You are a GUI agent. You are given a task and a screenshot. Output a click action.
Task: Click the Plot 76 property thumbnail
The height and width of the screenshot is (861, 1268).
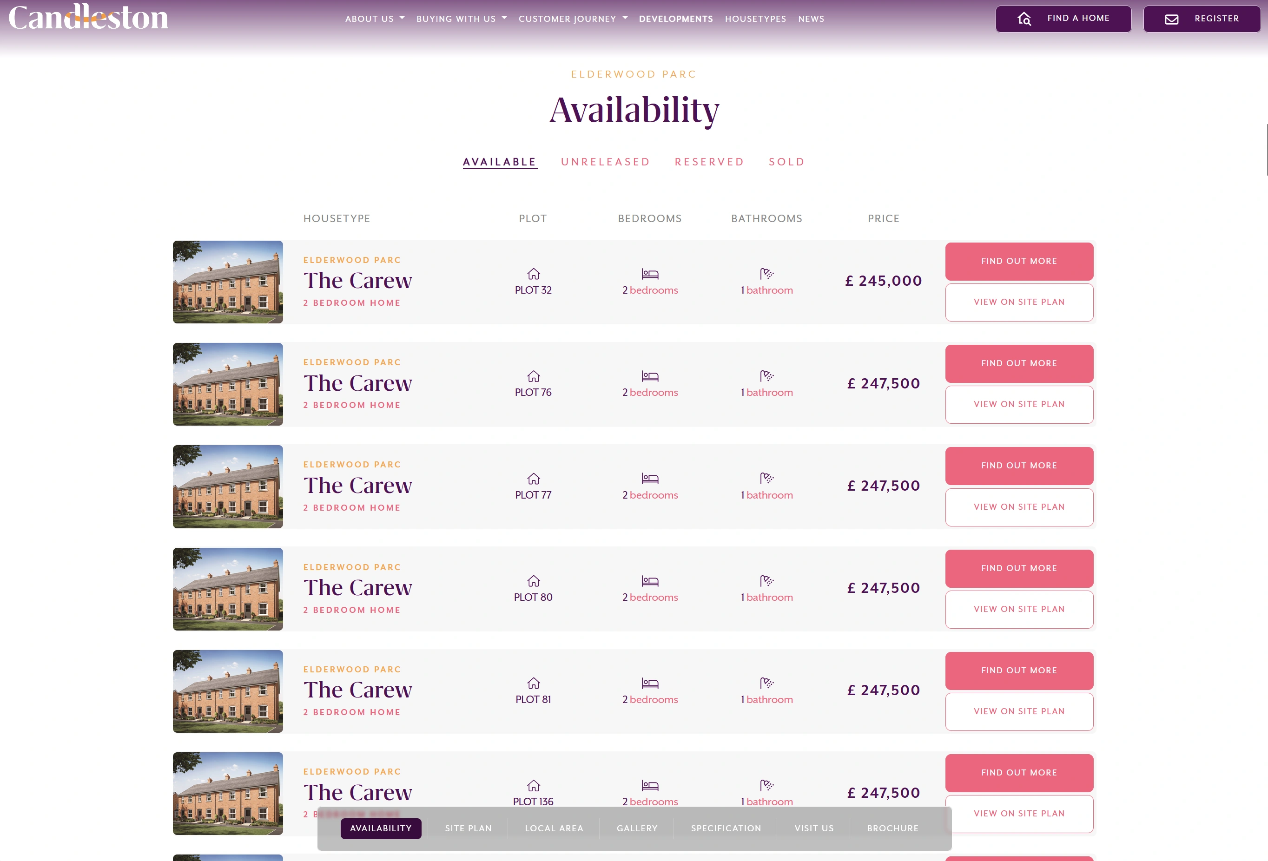pos(227,384)
